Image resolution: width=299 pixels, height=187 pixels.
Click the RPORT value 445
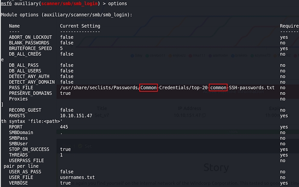click(x=64, y=127)
